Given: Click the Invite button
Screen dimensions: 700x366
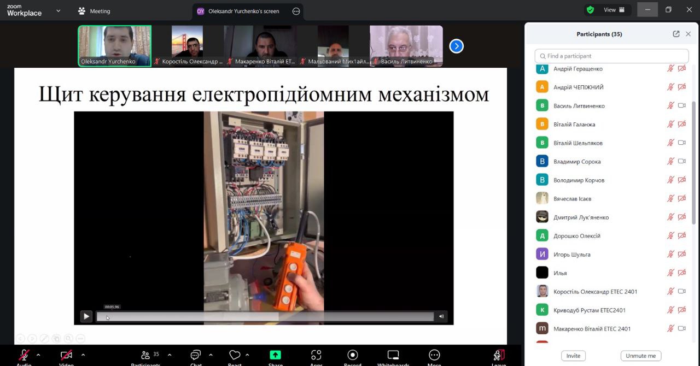Looking at the screenshot, I should click(x=573, y=356).
